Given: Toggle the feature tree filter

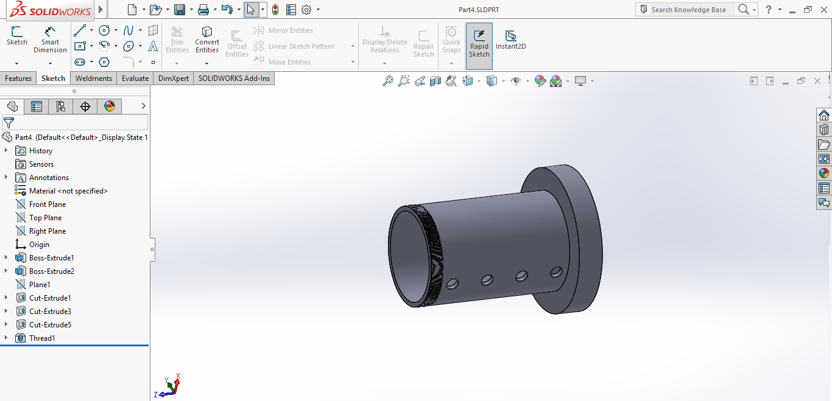Looking at the screenshot, I should click(9, 123).
